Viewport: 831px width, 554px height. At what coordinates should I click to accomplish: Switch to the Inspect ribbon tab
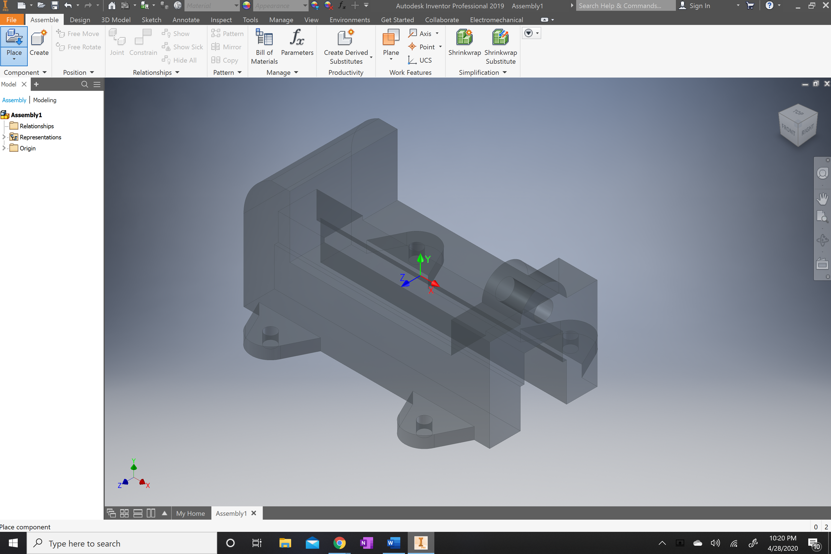pyautogui.click(x=221, y=20)
